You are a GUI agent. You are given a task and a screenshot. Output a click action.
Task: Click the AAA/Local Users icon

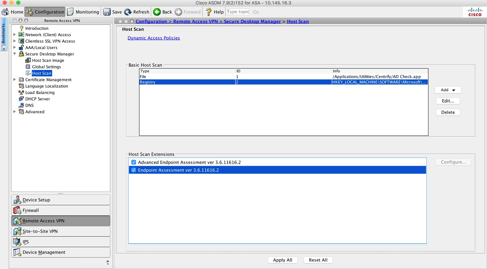click(x=21, y=47)
